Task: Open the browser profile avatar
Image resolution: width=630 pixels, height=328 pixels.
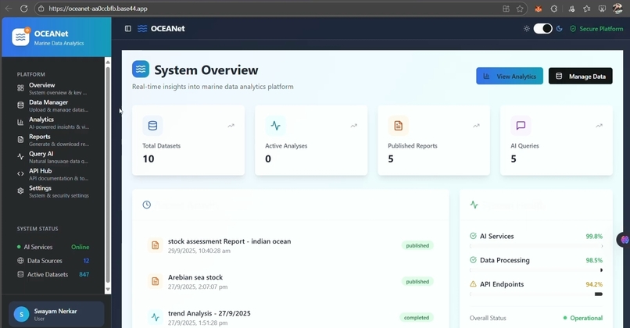Action: click(617, 9)
